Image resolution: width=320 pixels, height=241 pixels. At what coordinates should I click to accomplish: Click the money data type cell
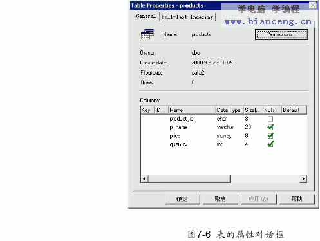[x=224, y=136]
